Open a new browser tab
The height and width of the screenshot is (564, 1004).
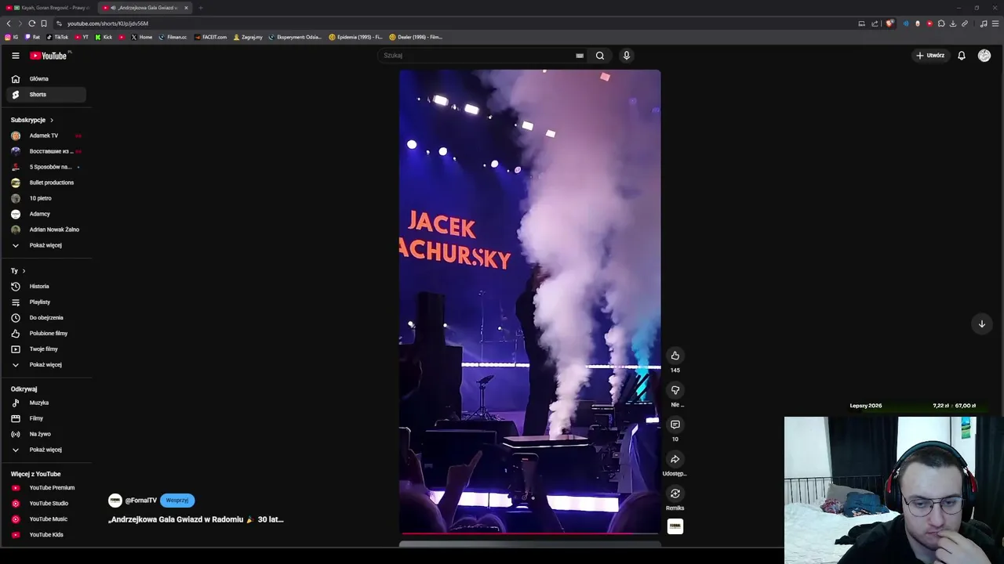click(x=201, y=8)
